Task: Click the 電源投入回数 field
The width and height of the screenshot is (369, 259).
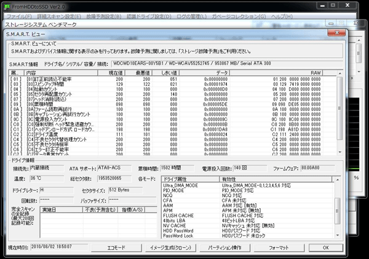Action: 250,168
